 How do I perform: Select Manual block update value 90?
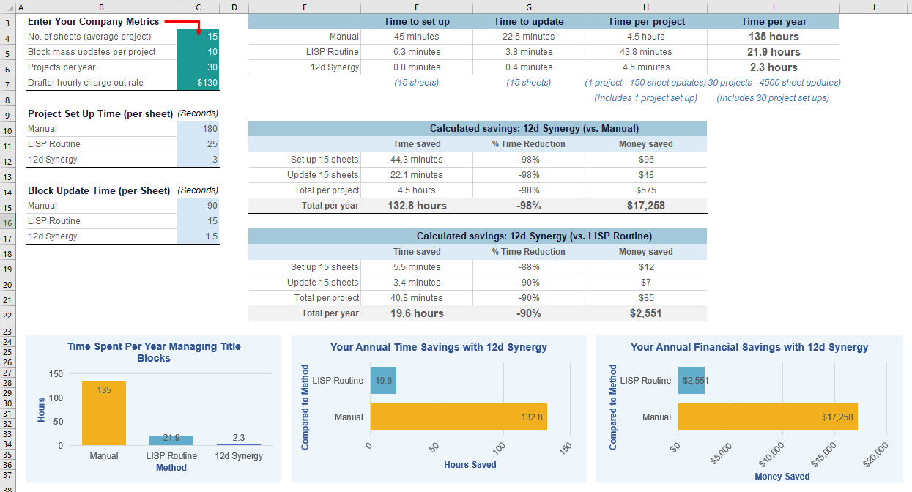point(198,206)
